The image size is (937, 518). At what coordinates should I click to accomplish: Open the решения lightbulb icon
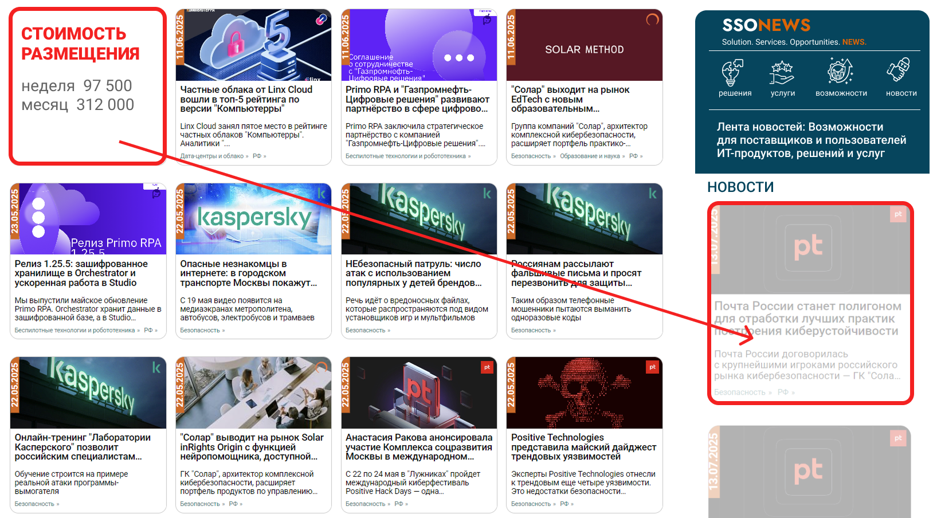coord(734,72)
